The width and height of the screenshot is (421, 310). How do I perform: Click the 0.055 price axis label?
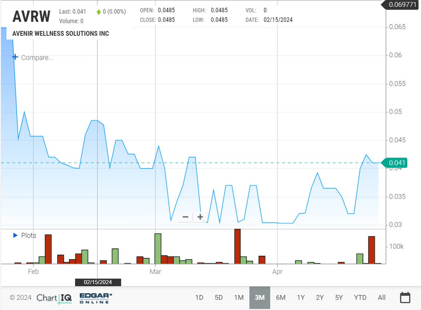tap(397, 84)
